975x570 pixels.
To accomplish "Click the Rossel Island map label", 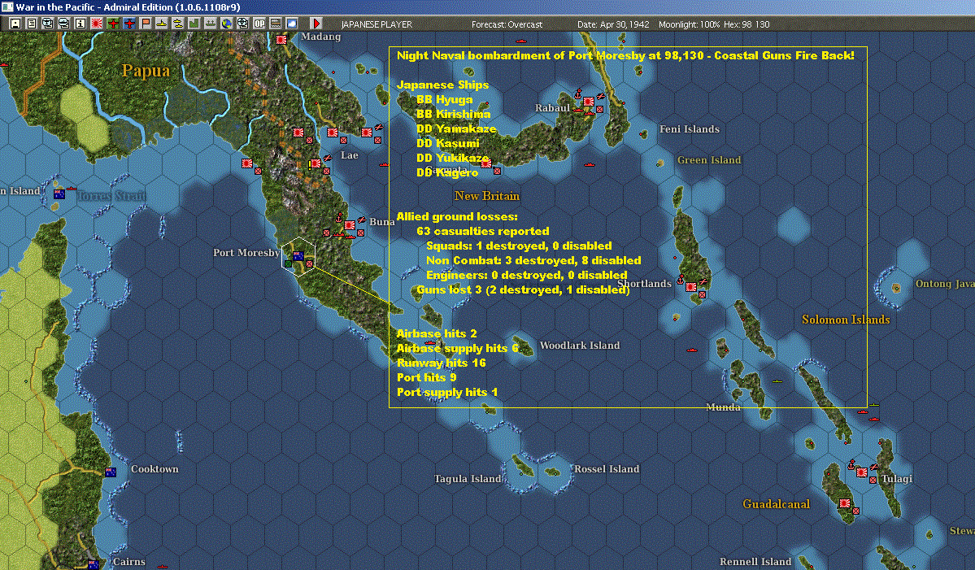I will [x=607, y=469].
